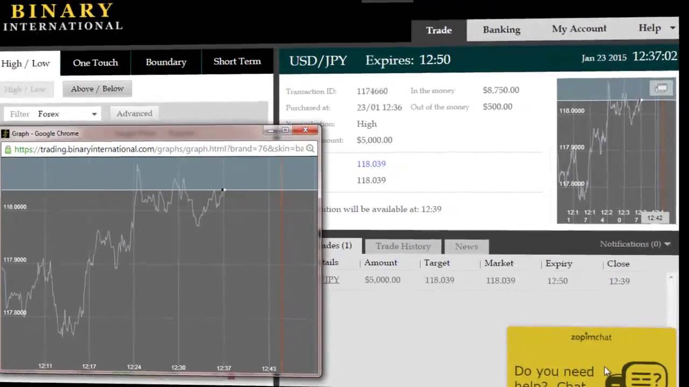Click the Out of the money $500.00 value

[497, 106]
